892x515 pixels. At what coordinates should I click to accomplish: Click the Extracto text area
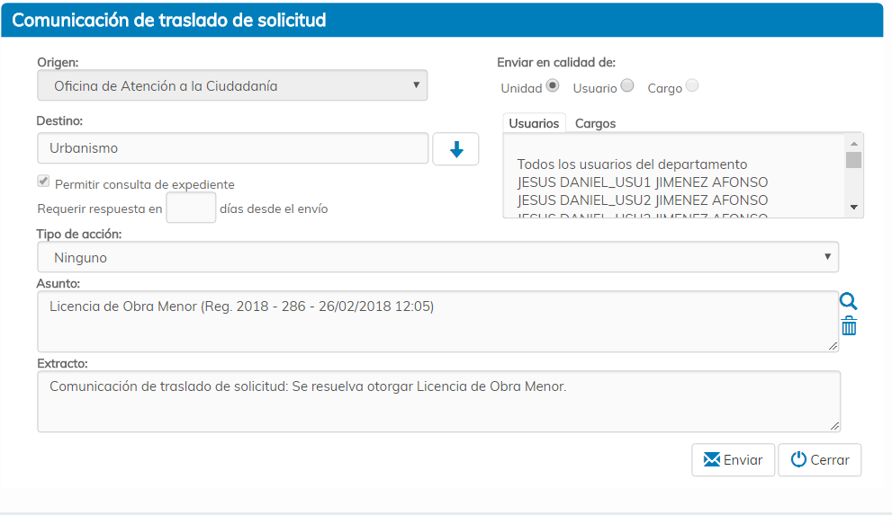(x=437, y=402)
